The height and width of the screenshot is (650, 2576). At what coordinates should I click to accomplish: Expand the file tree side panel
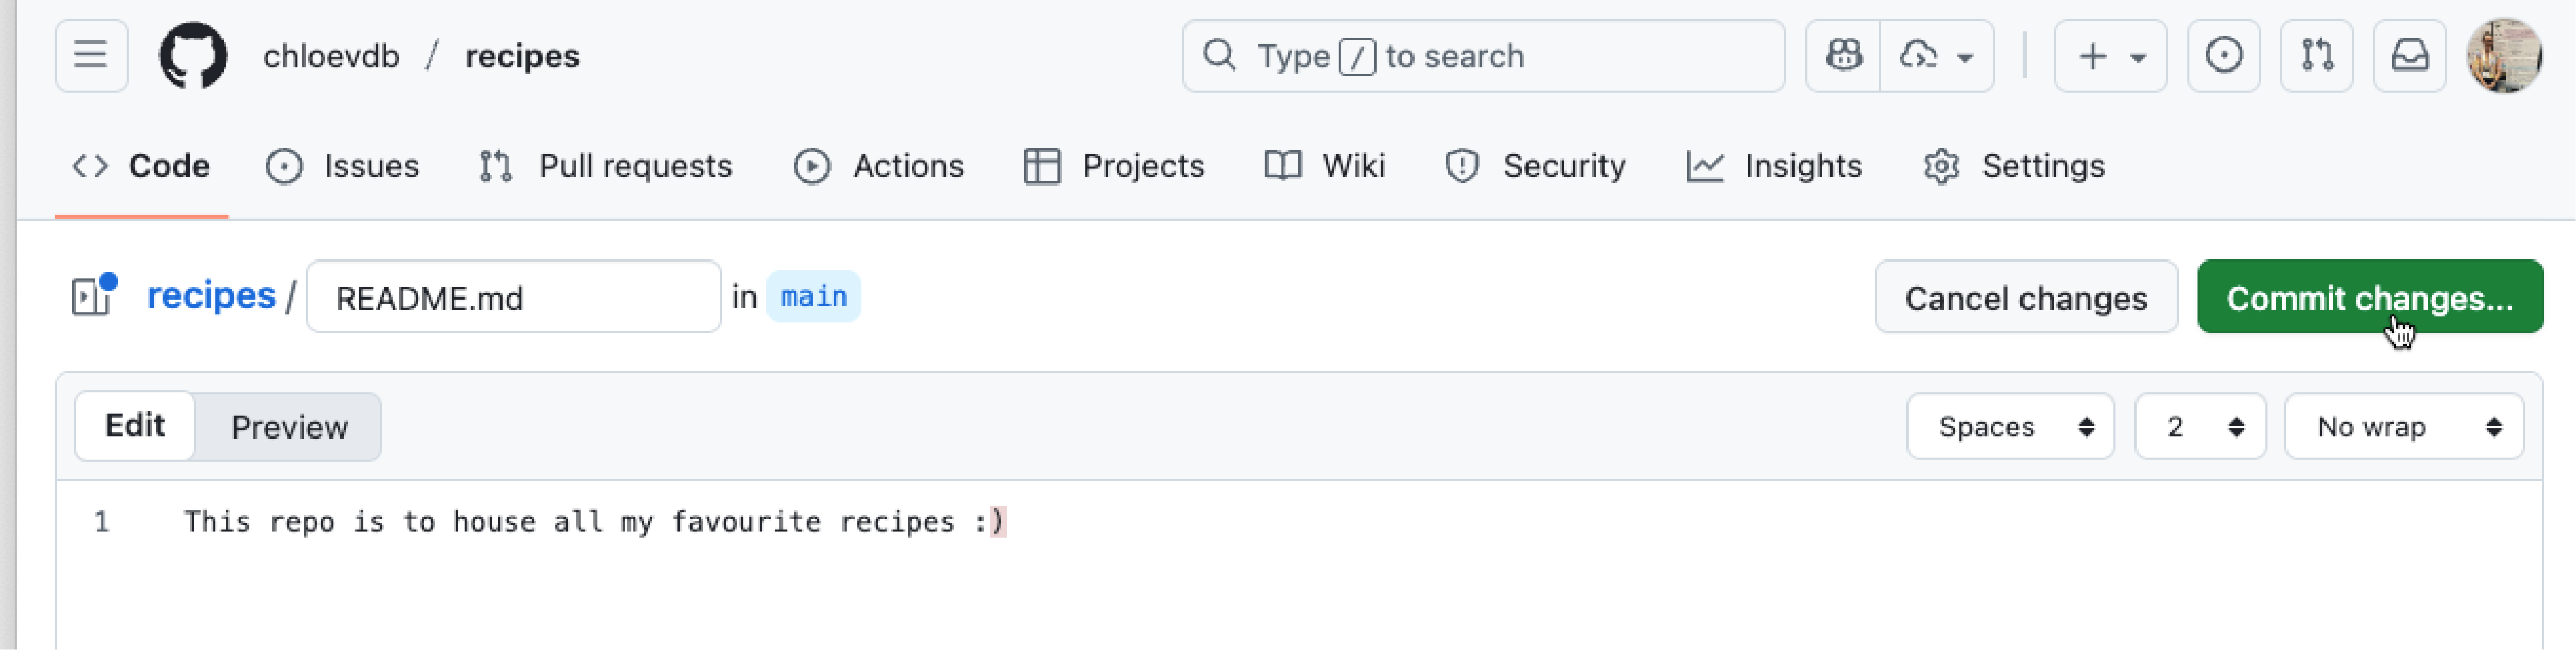tap(93, 297)
